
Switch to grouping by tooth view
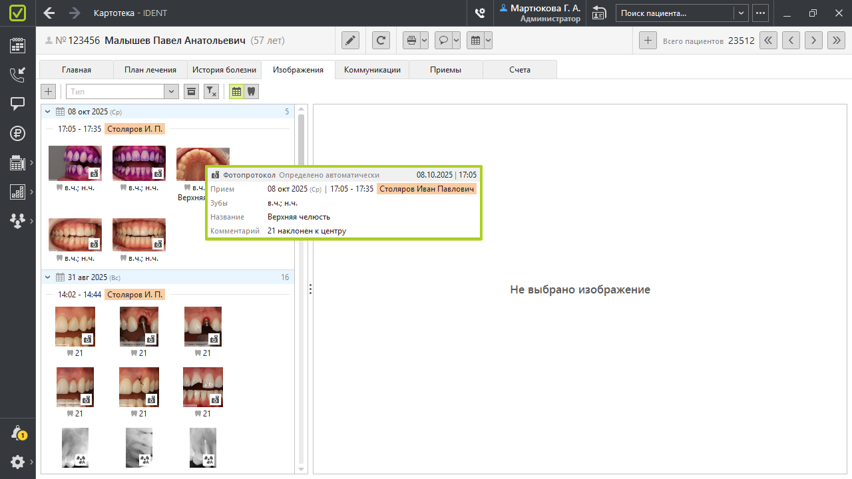coord(251,92)
